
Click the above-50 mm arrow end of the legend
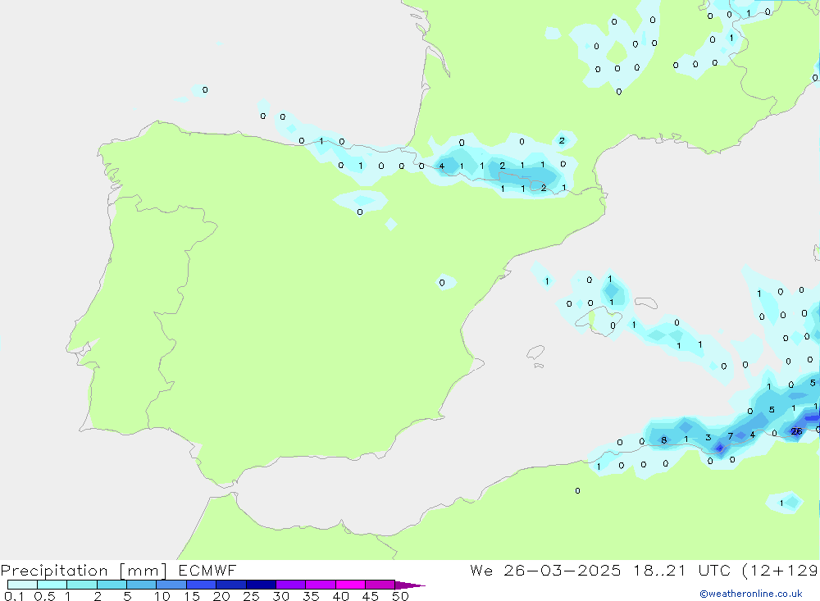[x=409, y=585]
